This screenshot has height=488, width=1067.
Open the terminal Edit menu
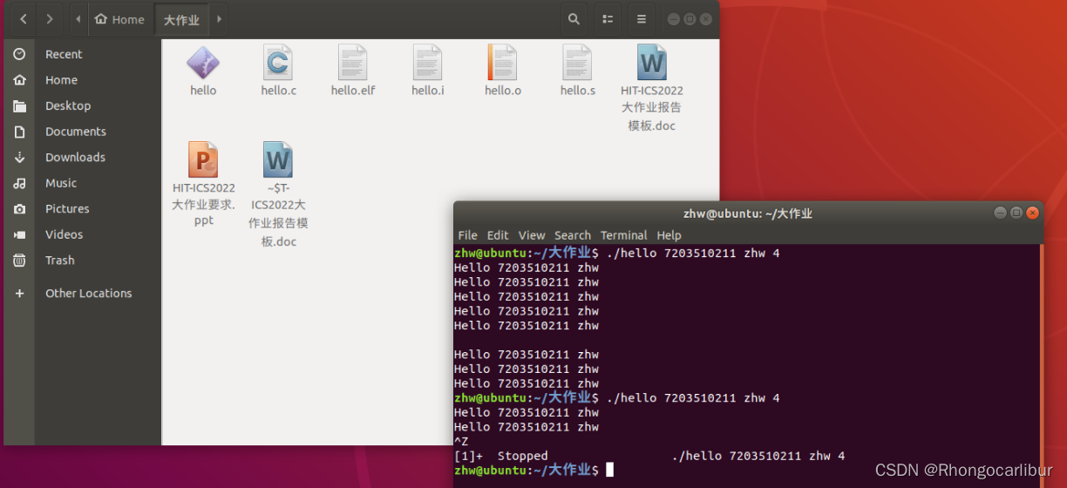(498, 235)
